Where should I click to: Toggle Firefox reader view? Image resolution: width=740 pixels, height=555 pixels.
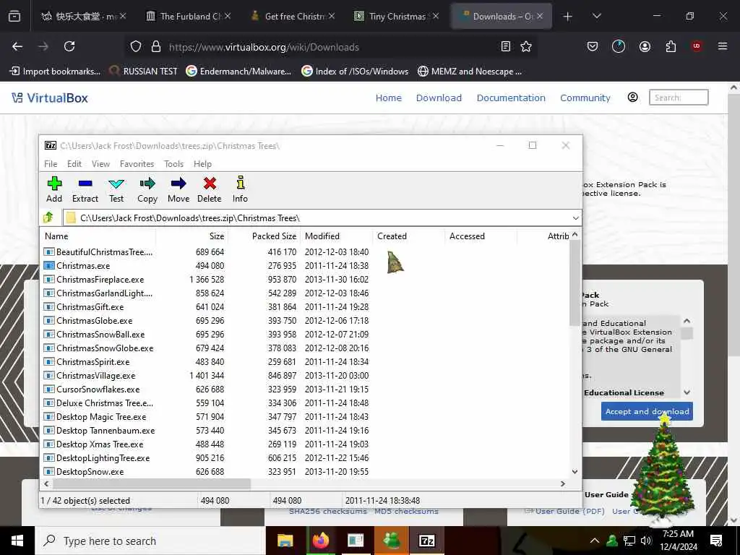click(x=505, y=46)
